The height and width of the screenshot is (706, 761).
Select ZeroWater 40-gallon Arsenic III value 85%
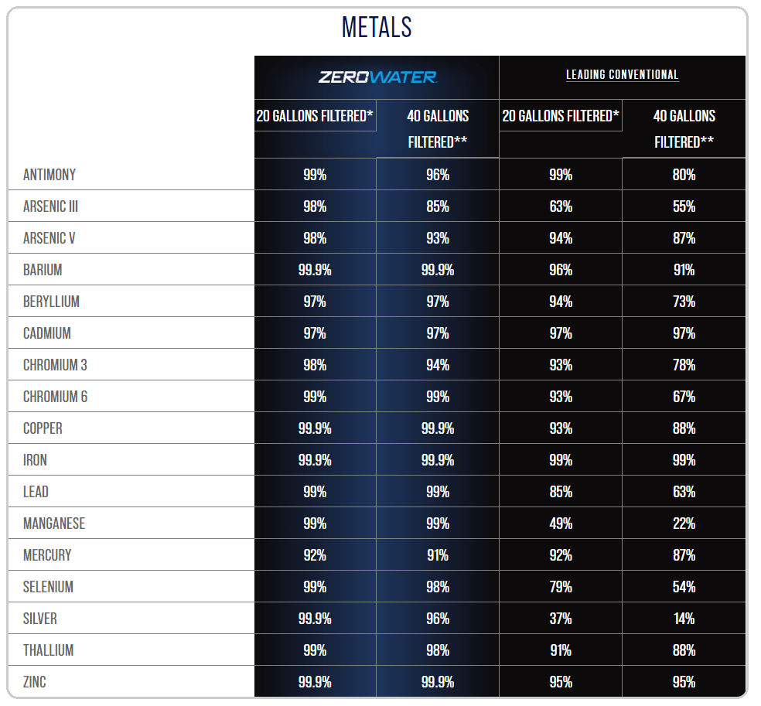438,206
